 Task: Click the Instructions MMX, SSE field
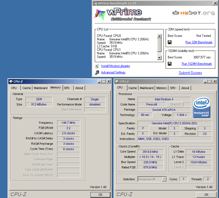point(175,139)
